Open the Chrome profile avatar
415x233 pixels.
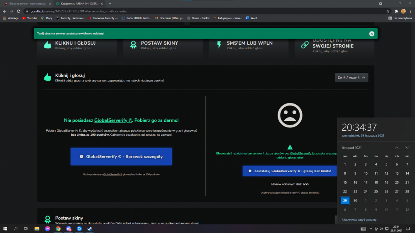pyautogui.click(x=403, y=11)
